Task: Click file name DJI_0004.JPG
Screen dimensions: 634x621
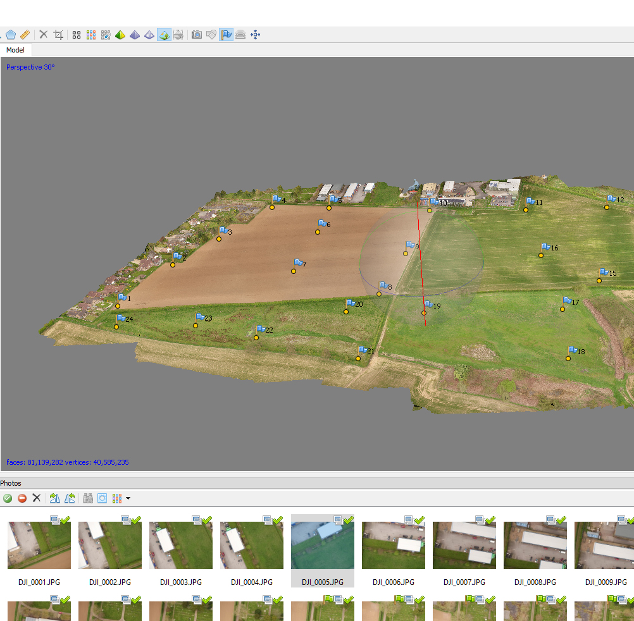Action: [x=251, y=582]
